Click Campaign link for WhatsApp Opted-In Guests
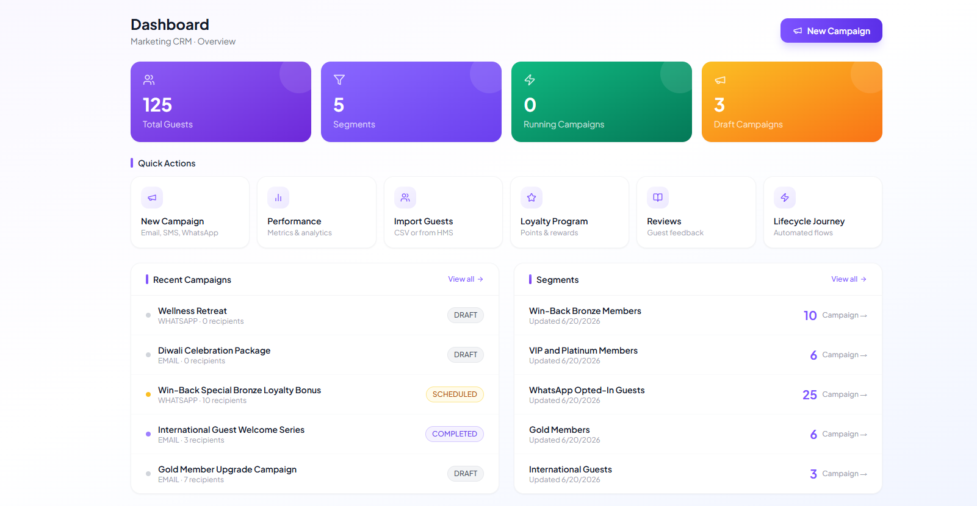Screen dimensions: 977x506 pos(845,394)
